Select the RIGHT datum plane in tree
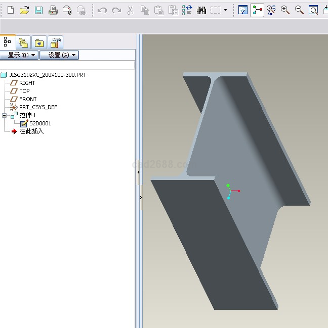Screen dimensions: 328x328 pos(27,83)
